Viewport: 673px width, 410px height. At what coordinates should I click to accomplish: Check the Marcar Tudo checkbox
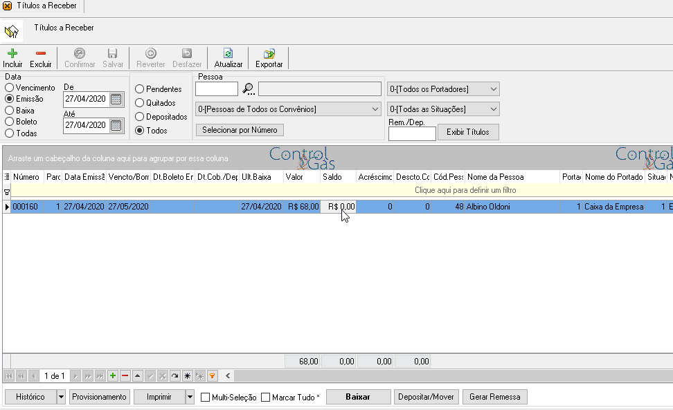(x=266, y=397)
